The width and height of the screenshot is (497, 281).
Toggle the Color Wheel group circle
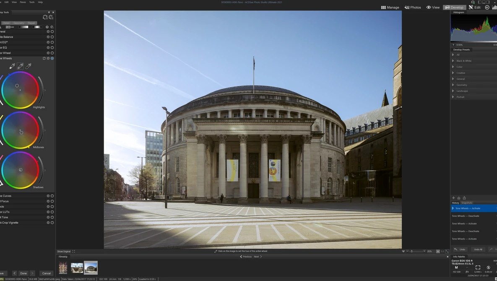coord(52,53)
